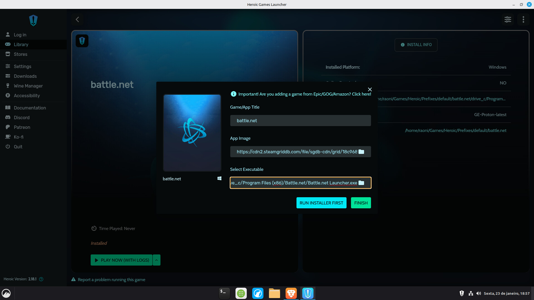Click the back arrow button
534x300 pixels.
pyautogui.click(x=77, y=19)
